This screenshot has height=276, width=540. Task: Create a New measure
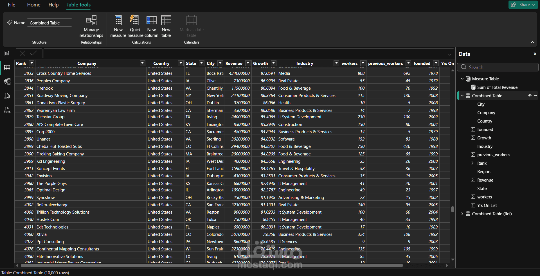click(x=118, y=26)
